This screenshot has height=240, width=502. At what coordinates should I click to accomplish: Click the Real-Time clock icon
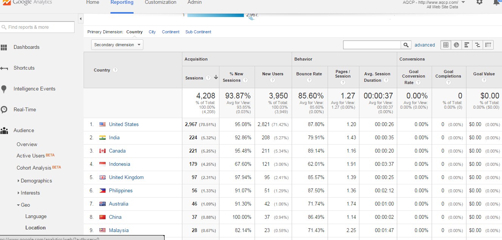(x=4, y=110)
